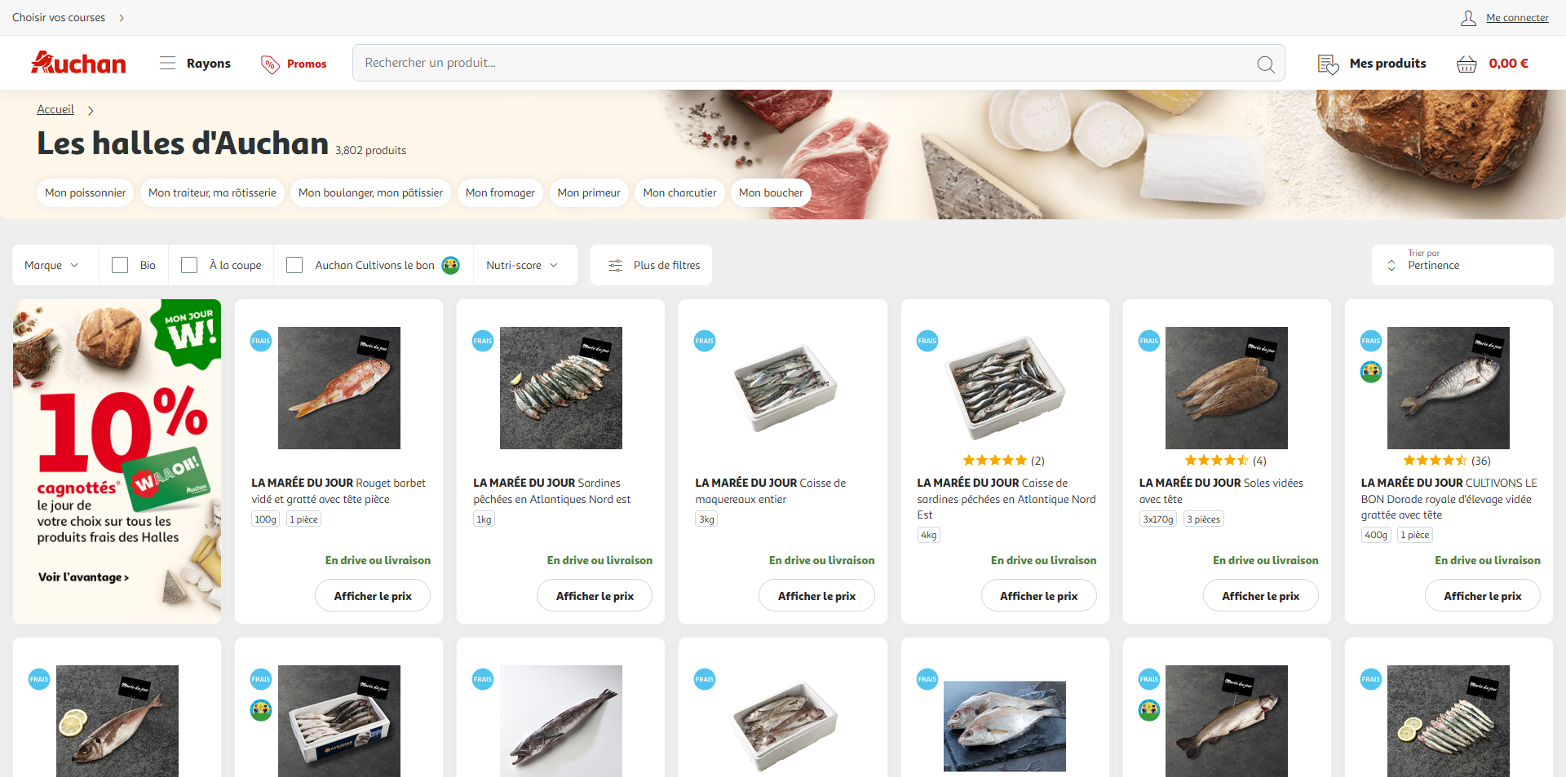Click the search magnifier icon
Screen dimensions: 1566x777
(1266, 64)
